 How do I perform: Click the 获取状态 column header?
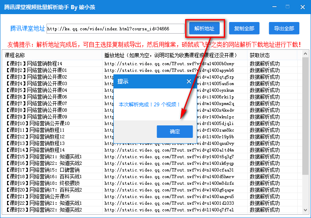(x=272, y=55)
